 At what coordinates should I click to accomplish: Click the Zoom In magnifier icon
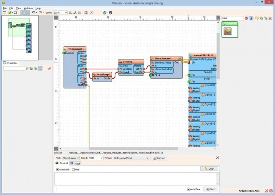tap(70, 12)
